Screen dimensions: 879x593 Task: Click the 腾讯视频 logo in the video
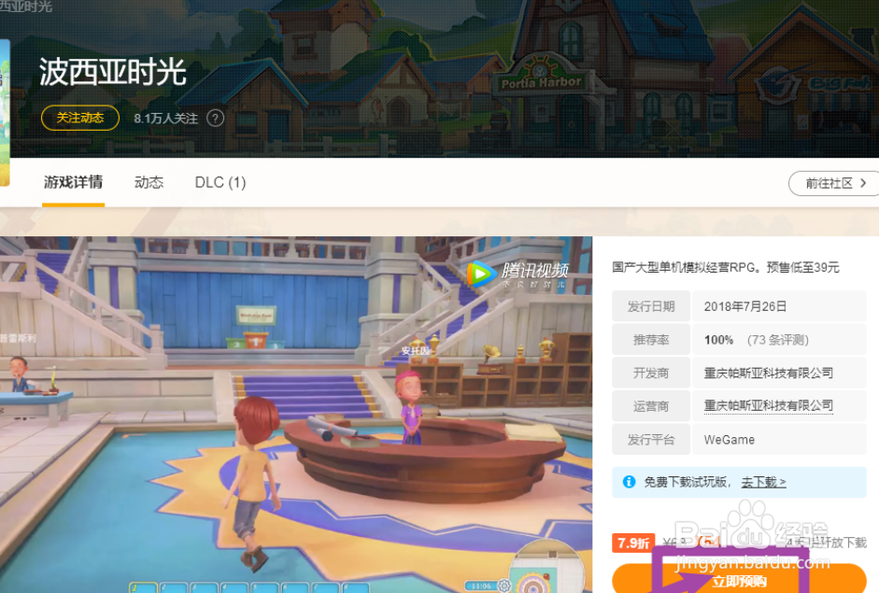click(517, 274)
